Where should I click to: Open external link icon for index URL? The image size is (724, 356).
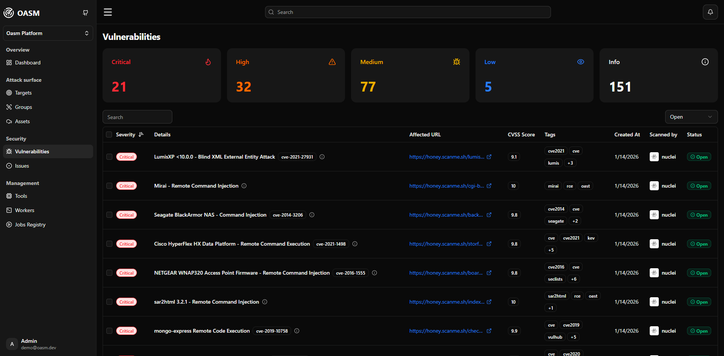click(489, 302)
